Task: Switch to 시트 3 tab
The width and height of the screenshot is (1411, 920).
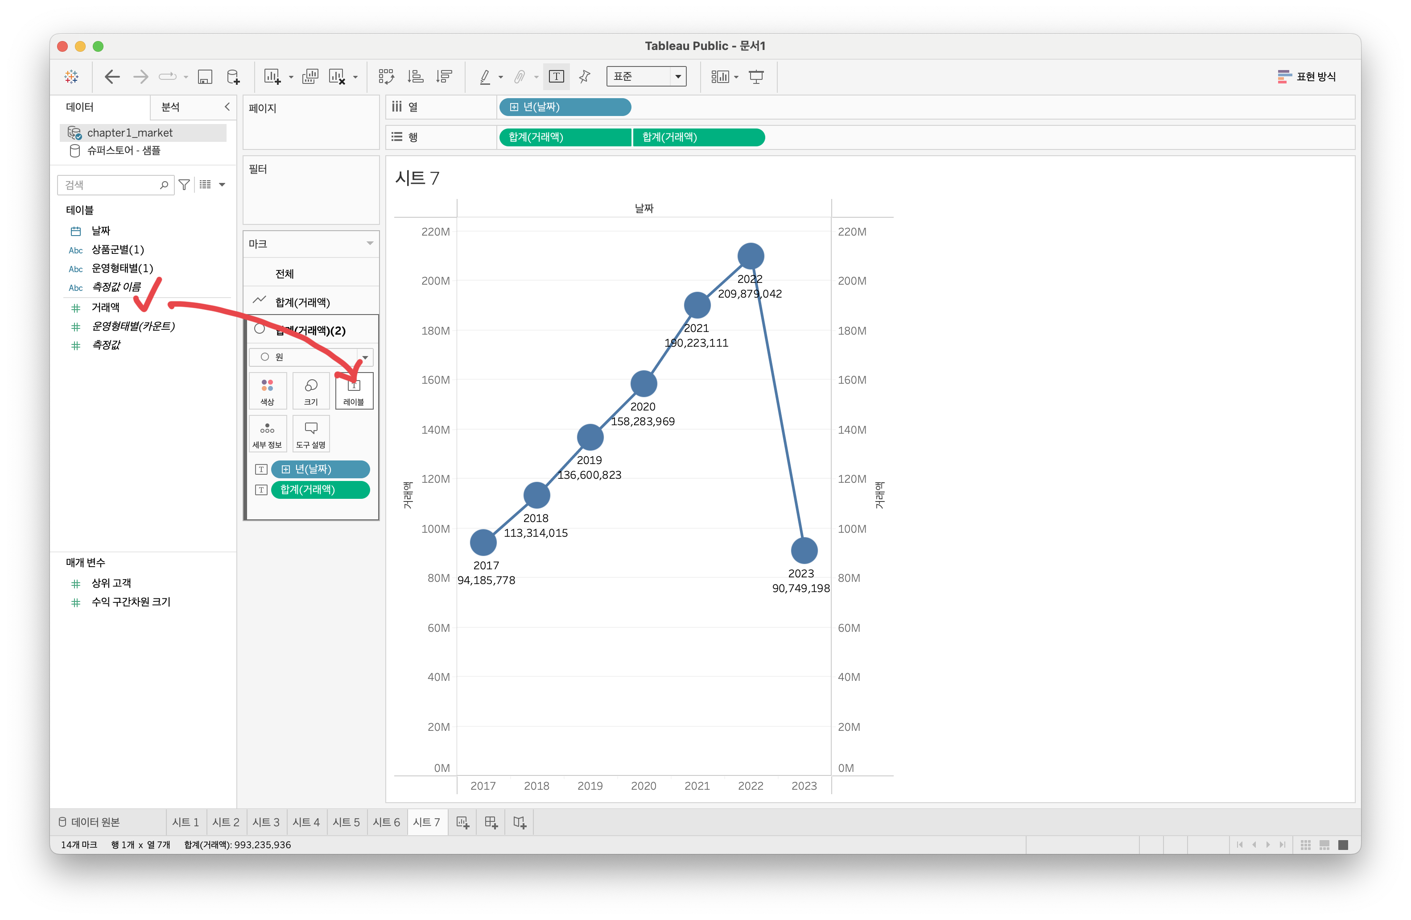Action: [266, 822]
